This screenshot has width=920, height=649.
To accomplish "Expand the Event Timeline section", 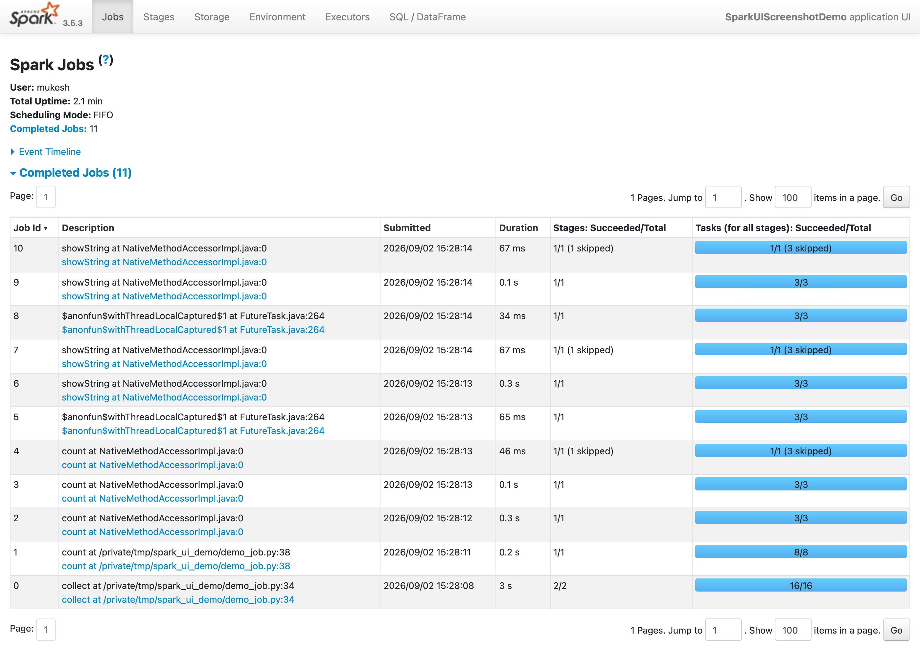I will click(x=45, y=152).
